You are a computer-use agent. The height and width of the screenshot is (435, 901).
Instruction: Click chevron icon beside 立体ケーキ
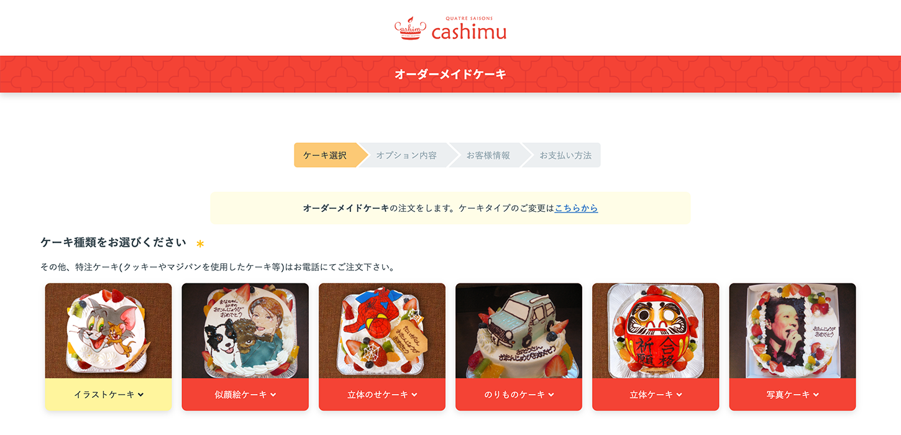(679, 395)
